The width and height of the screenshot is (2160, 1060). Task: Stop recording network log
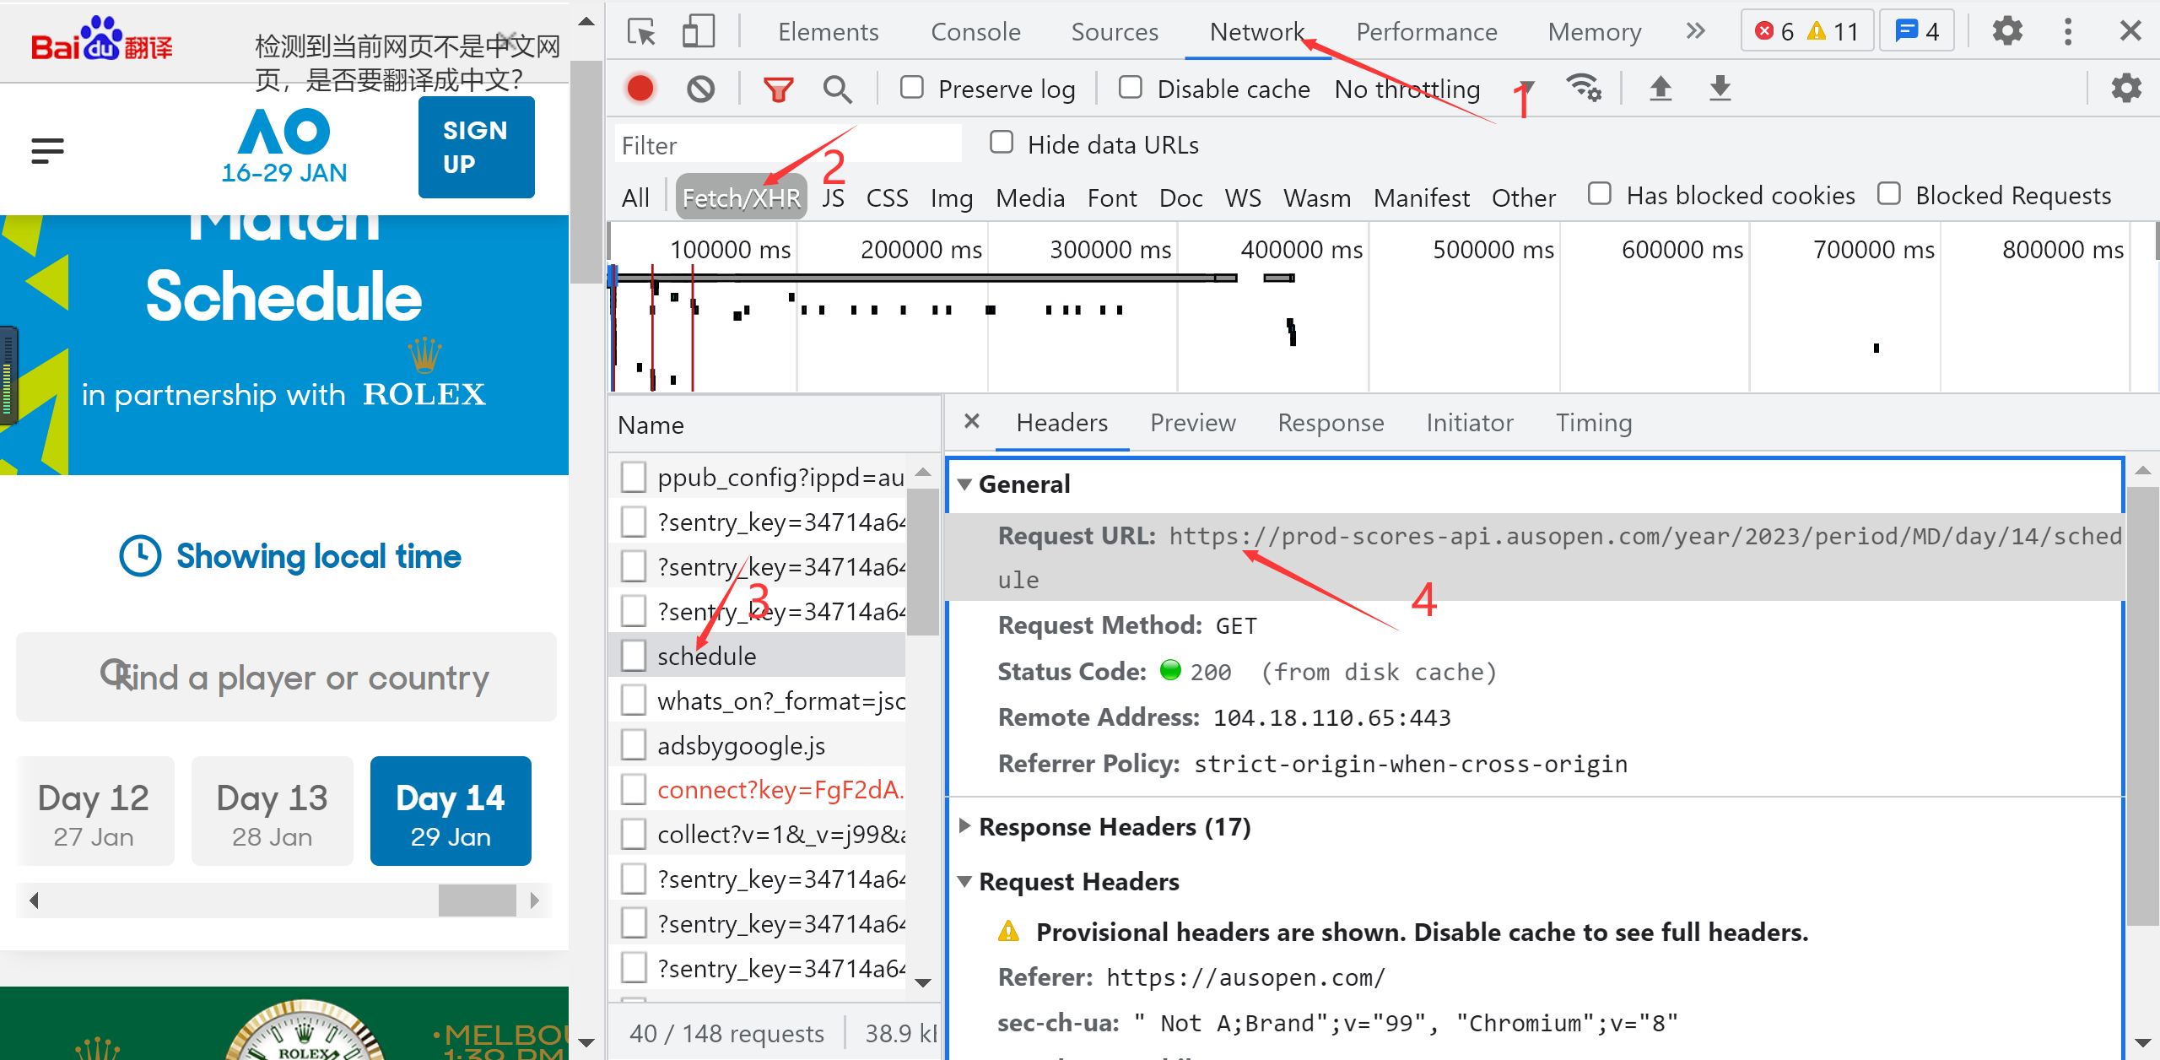point(640,89)
